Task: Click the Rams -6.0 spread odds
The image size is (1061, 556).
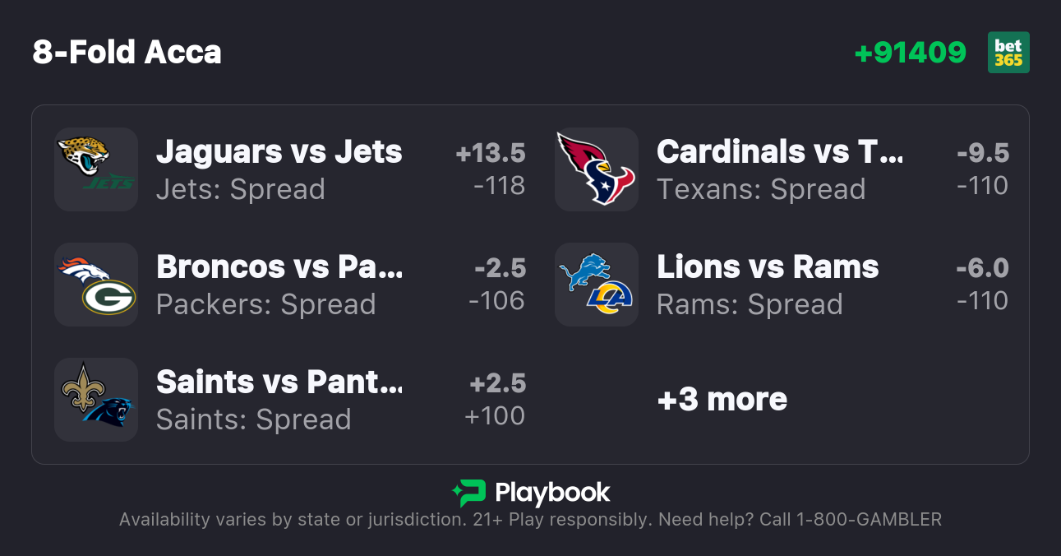Action: coord(982,285)
